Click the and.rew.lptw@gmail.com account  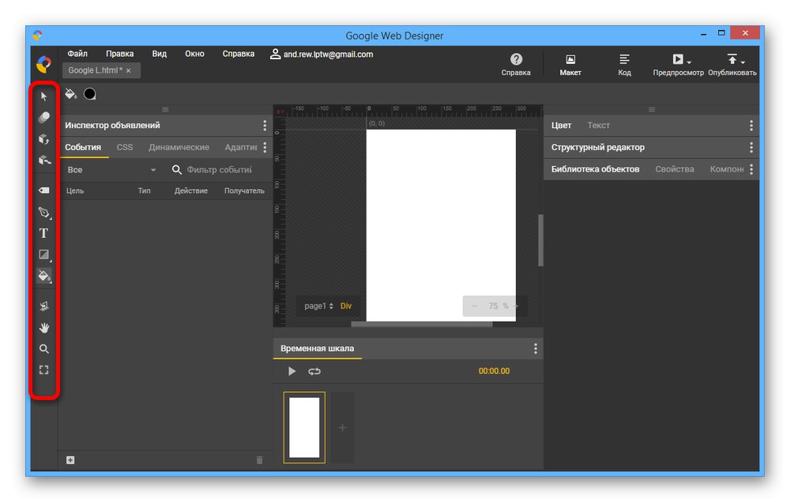click(x=322, y=54)
